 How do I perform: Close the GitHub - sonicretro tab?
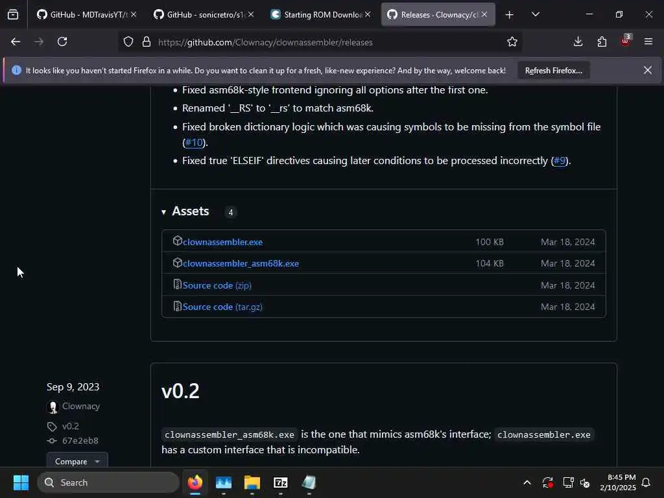click(251, 15)
